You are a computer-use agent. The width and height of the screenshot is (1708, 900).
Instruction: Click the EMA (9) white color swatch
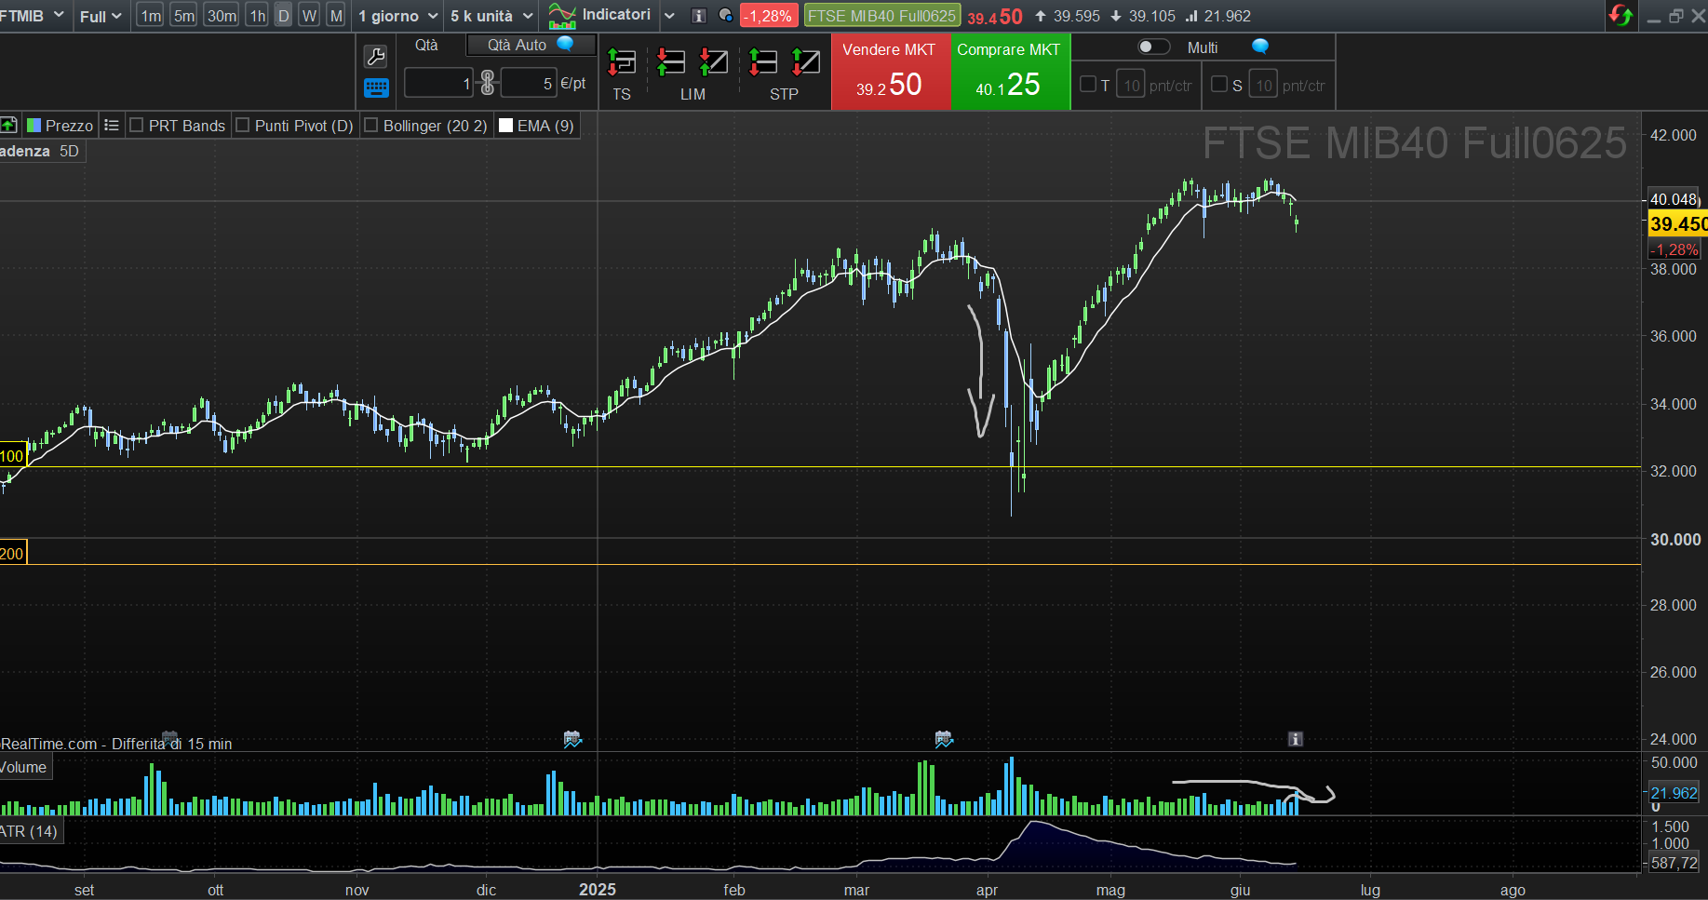pos(506,126)
